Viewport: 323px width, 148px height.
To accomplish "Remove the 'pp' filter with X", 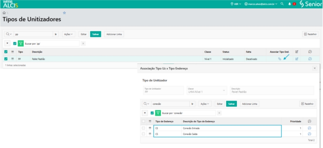I will coord(83,43).
